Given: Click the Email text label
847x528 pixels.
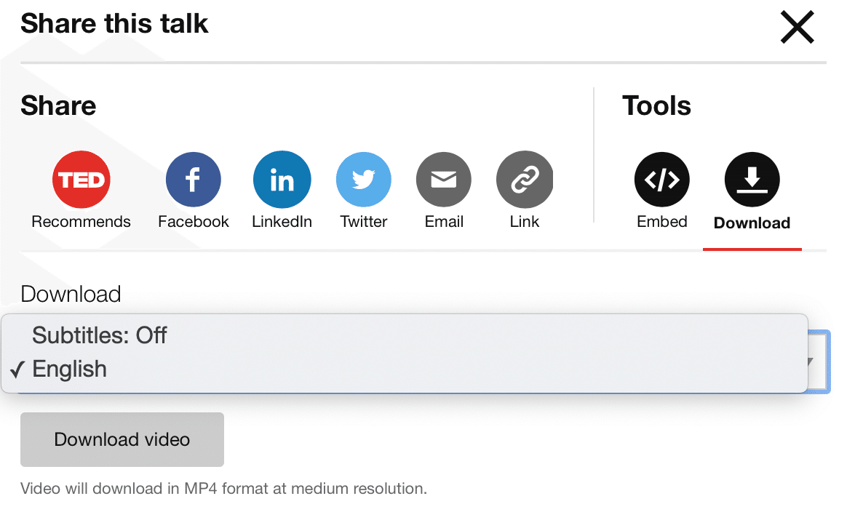Looking at the screenshot, I should pos(444,222).
